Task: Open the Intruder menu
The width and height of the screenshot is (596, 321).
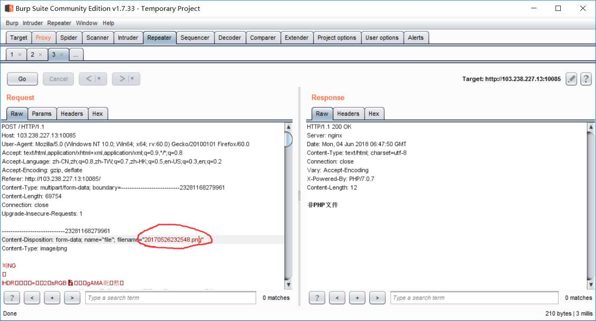Action: (33, 23)
